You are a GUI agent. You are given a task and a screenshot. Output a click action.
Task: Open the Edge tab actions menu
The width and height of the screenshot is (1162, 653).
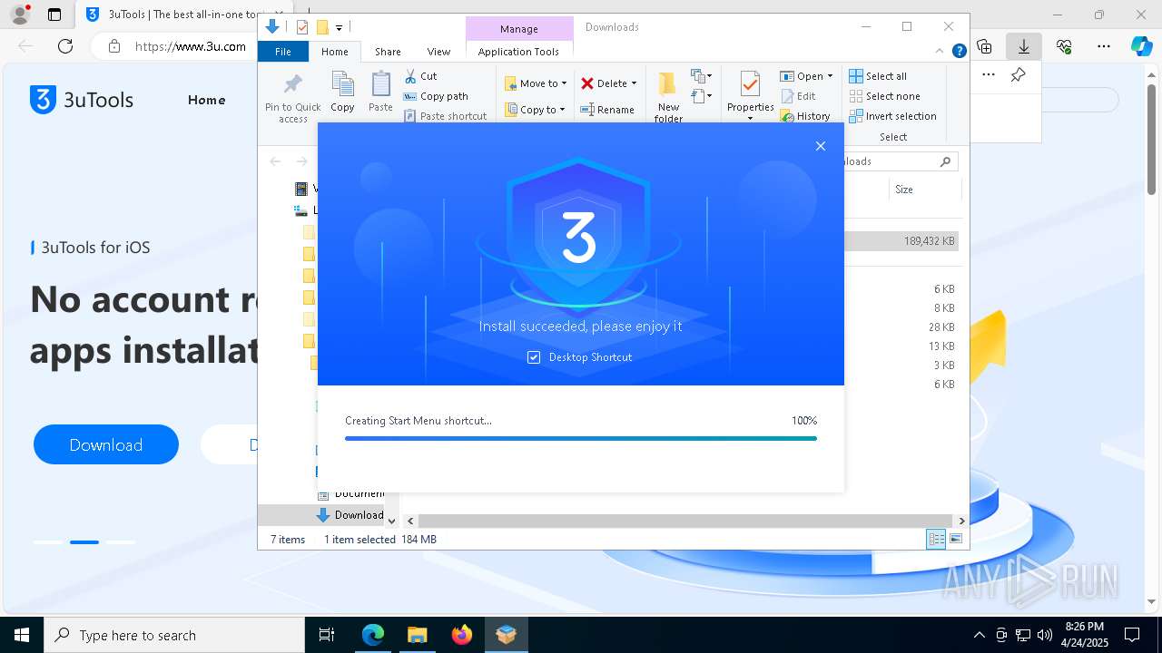coord(54,15)
